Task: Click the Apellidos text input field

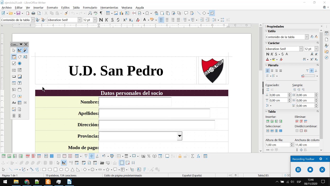Action: (154, 113)
